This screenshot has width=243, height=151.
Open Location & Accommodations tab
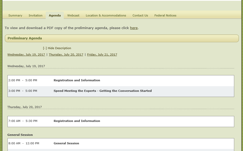click(x=106, y=15)
